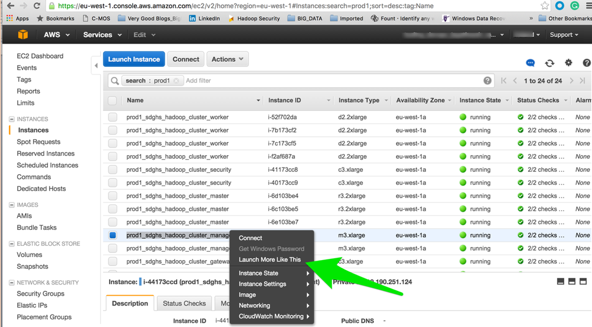Click the Launch Instance button
The height and width of the screenshot is (327, 592).
[134, 59]
